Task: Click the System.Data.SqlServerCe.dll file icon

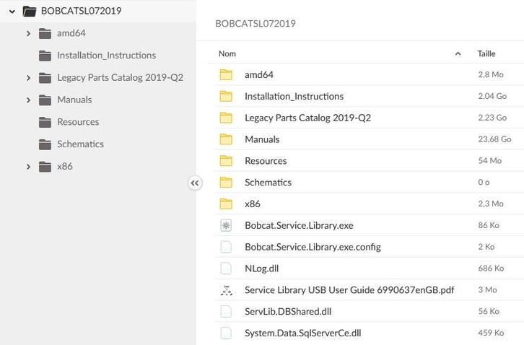Action: point(226,333)
